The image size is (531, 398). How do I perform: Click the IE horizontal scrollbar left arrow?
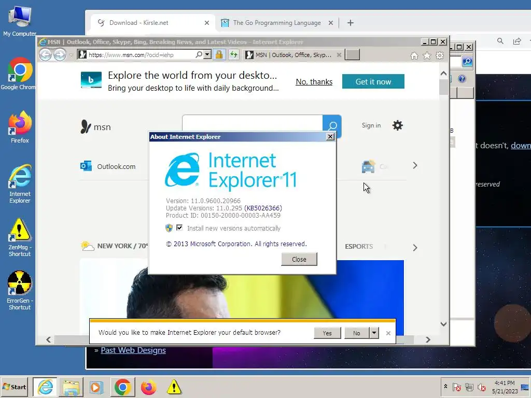click(x=48, y=339)
